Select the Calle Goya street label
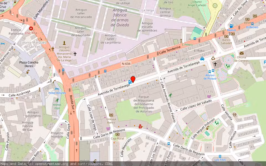The image size is (266, 166). tap(68, 131)
